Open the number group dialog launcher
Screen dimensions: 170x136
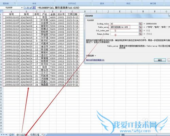point(113,3)
